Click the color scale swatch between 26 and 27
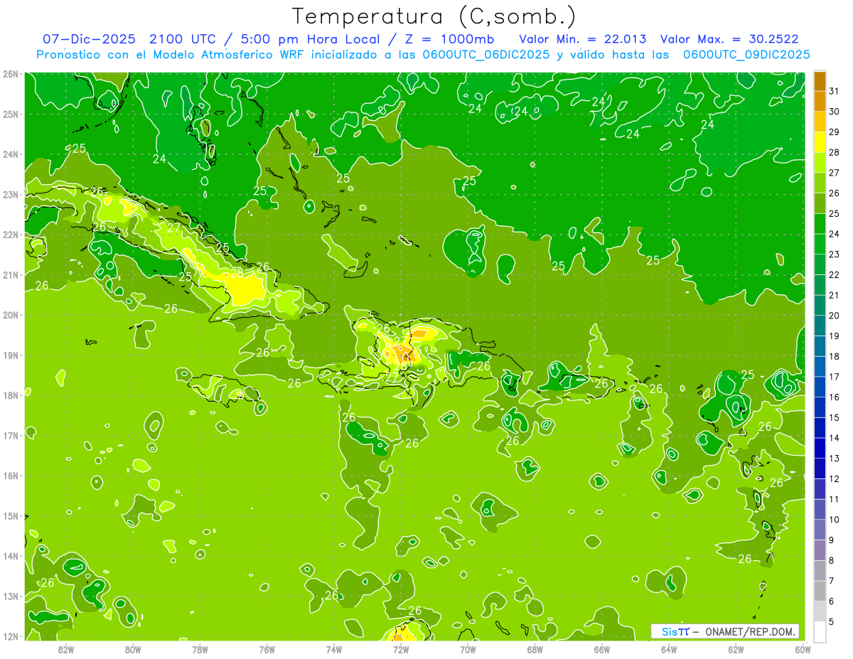 click(x=820, y=183)
